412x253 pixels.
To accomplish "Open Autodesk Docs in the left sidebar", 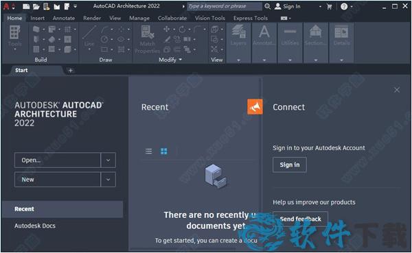I will click(35, 226).
